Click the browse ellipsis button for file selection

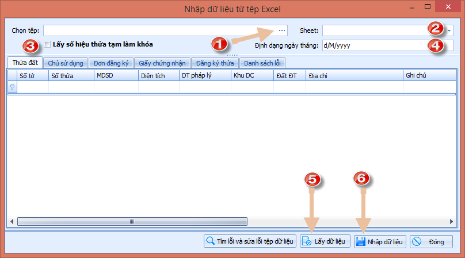[281, 30]
